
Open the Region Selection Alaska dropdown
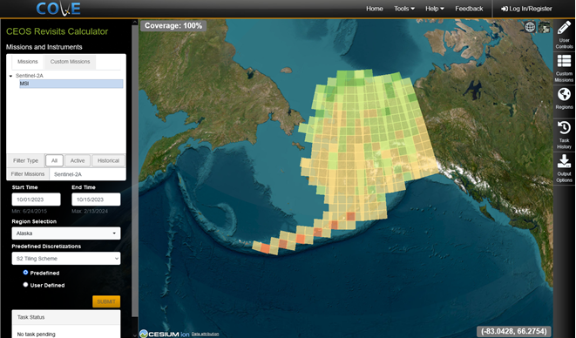pos(66,233)
